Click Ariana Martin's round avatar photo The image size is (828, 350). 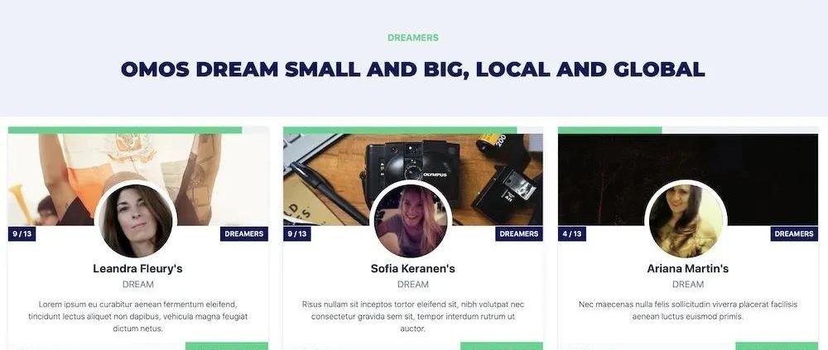point(686,221)
